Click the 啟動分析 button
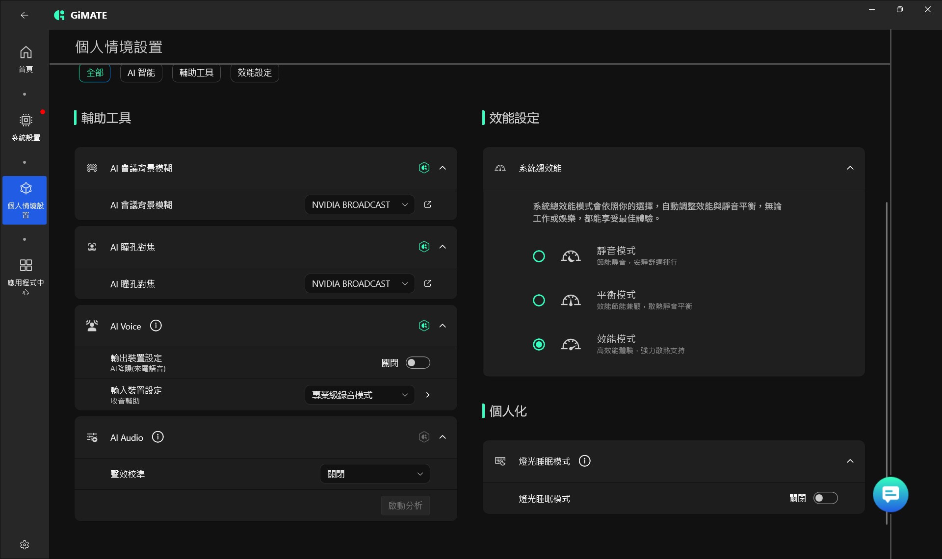Image resolution: width=942 pixels, height=559 pixels. (405, 505)
